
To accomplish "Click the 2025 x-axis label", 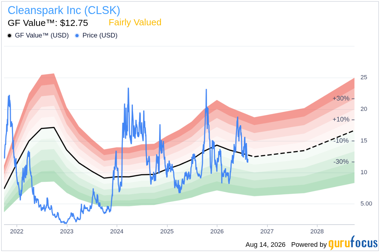I will [x=167, y=231].
